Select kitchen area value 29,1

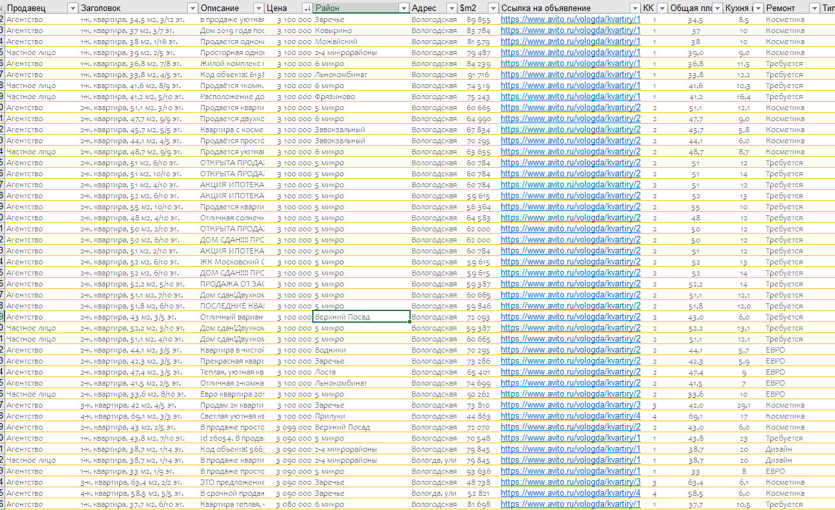744,405
